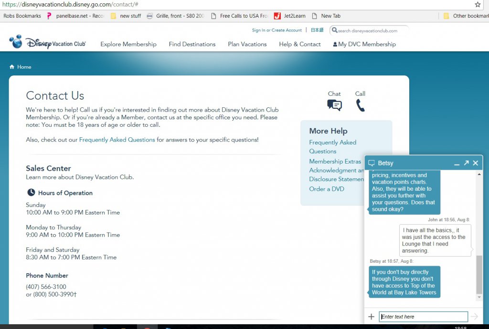Click the Call phone icon

pos(360,105)
